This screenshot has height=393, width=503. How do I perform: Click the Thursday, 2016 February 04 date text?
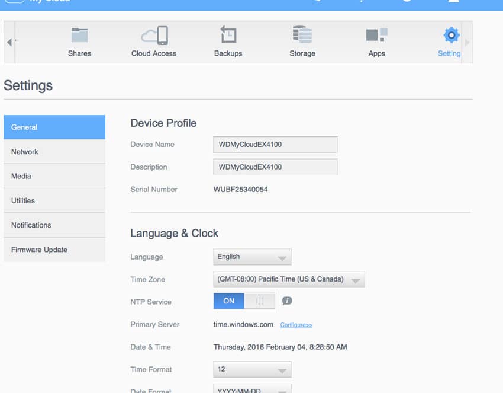[x=280, y=347]
